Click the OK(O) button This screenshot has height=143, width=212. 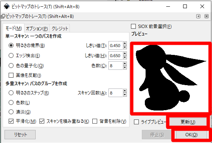(x=191, y=135)
